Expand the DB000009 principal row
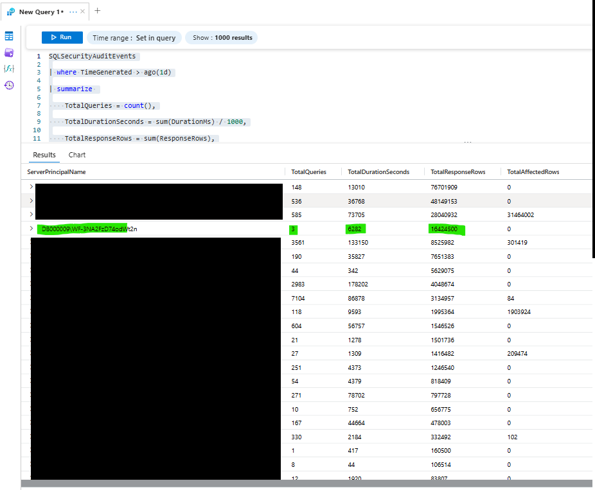This screenshot has height=490, width=595. point(31,229)
